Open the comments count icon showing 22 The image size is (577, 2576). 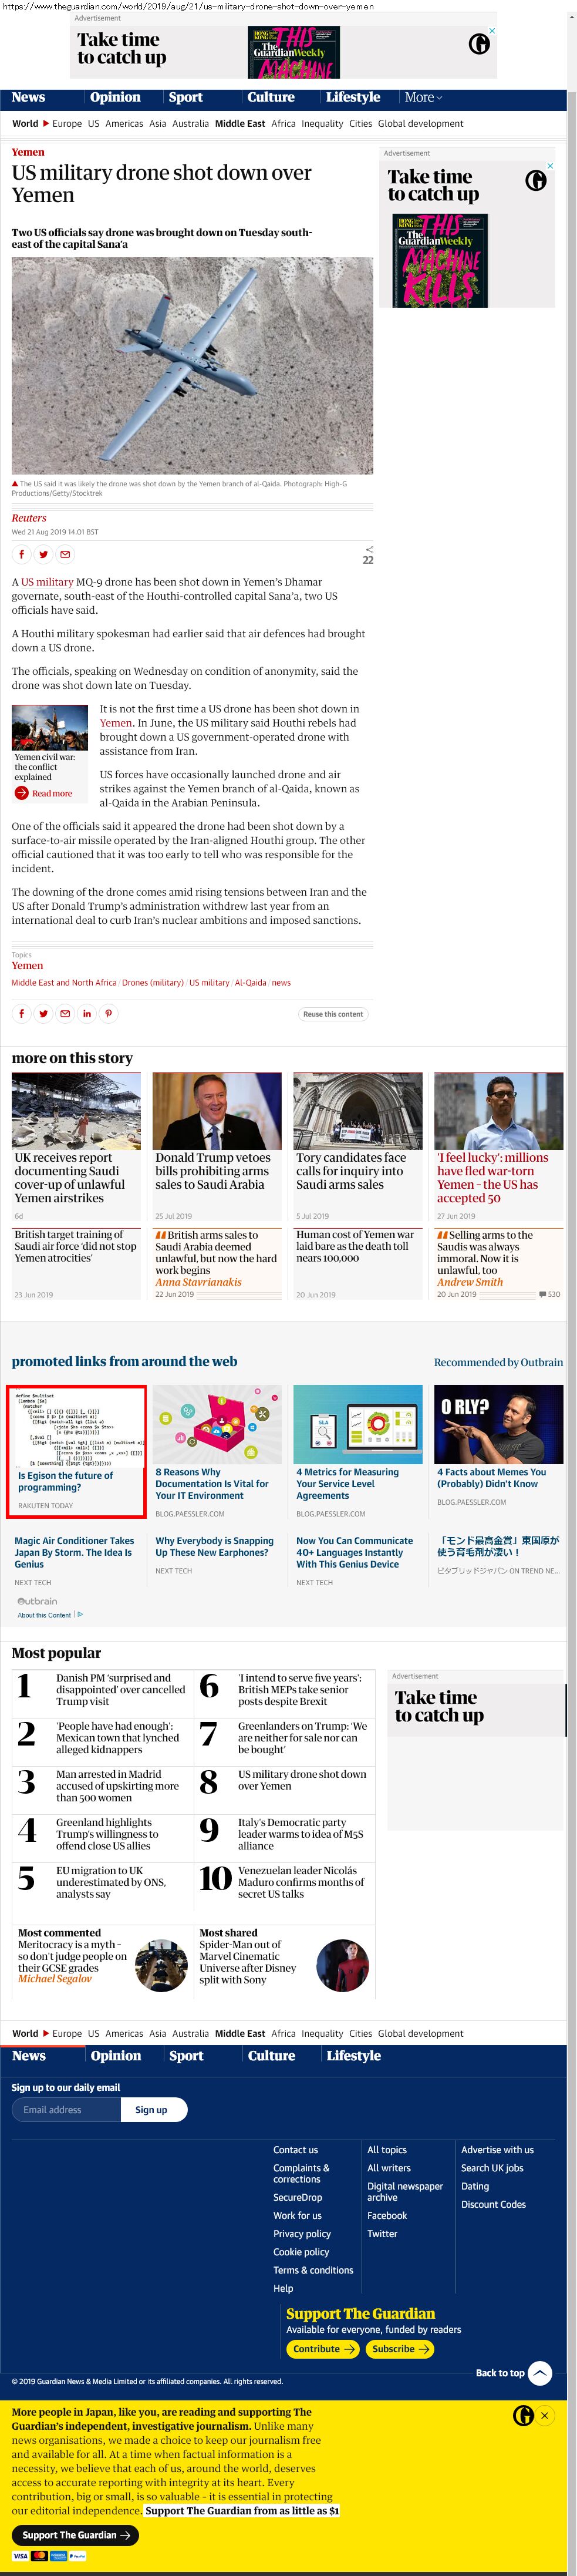368,555
